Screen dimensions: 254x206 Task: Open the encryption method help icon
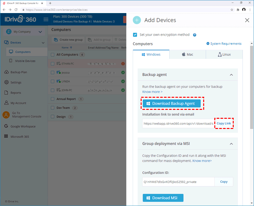(195, 35)
